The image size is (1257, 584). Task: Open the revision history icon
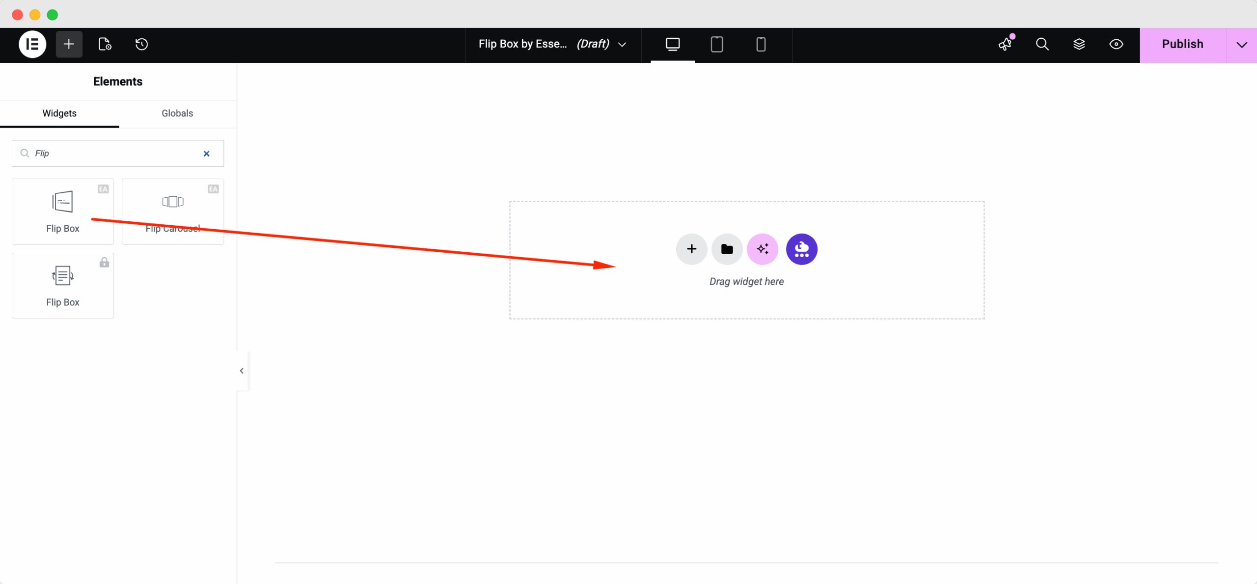(x=141, y=44)
